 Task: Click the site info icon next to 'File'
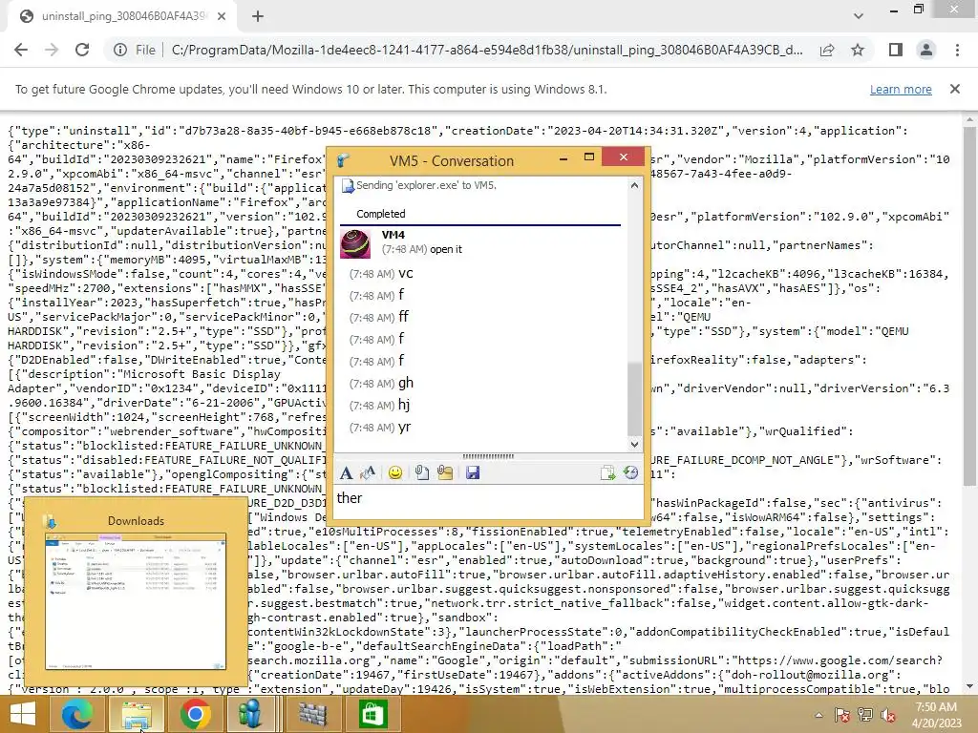(120, 50)
